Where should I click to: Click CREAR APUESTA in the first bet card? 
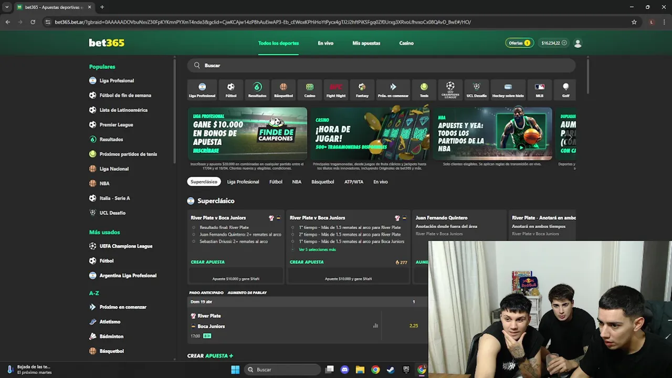pyautogui.click(x=207, y=262)
